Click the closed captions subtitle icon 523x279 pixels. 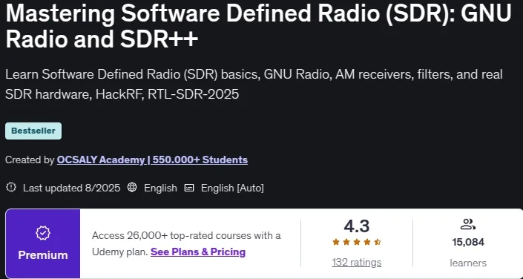(189, 188)
